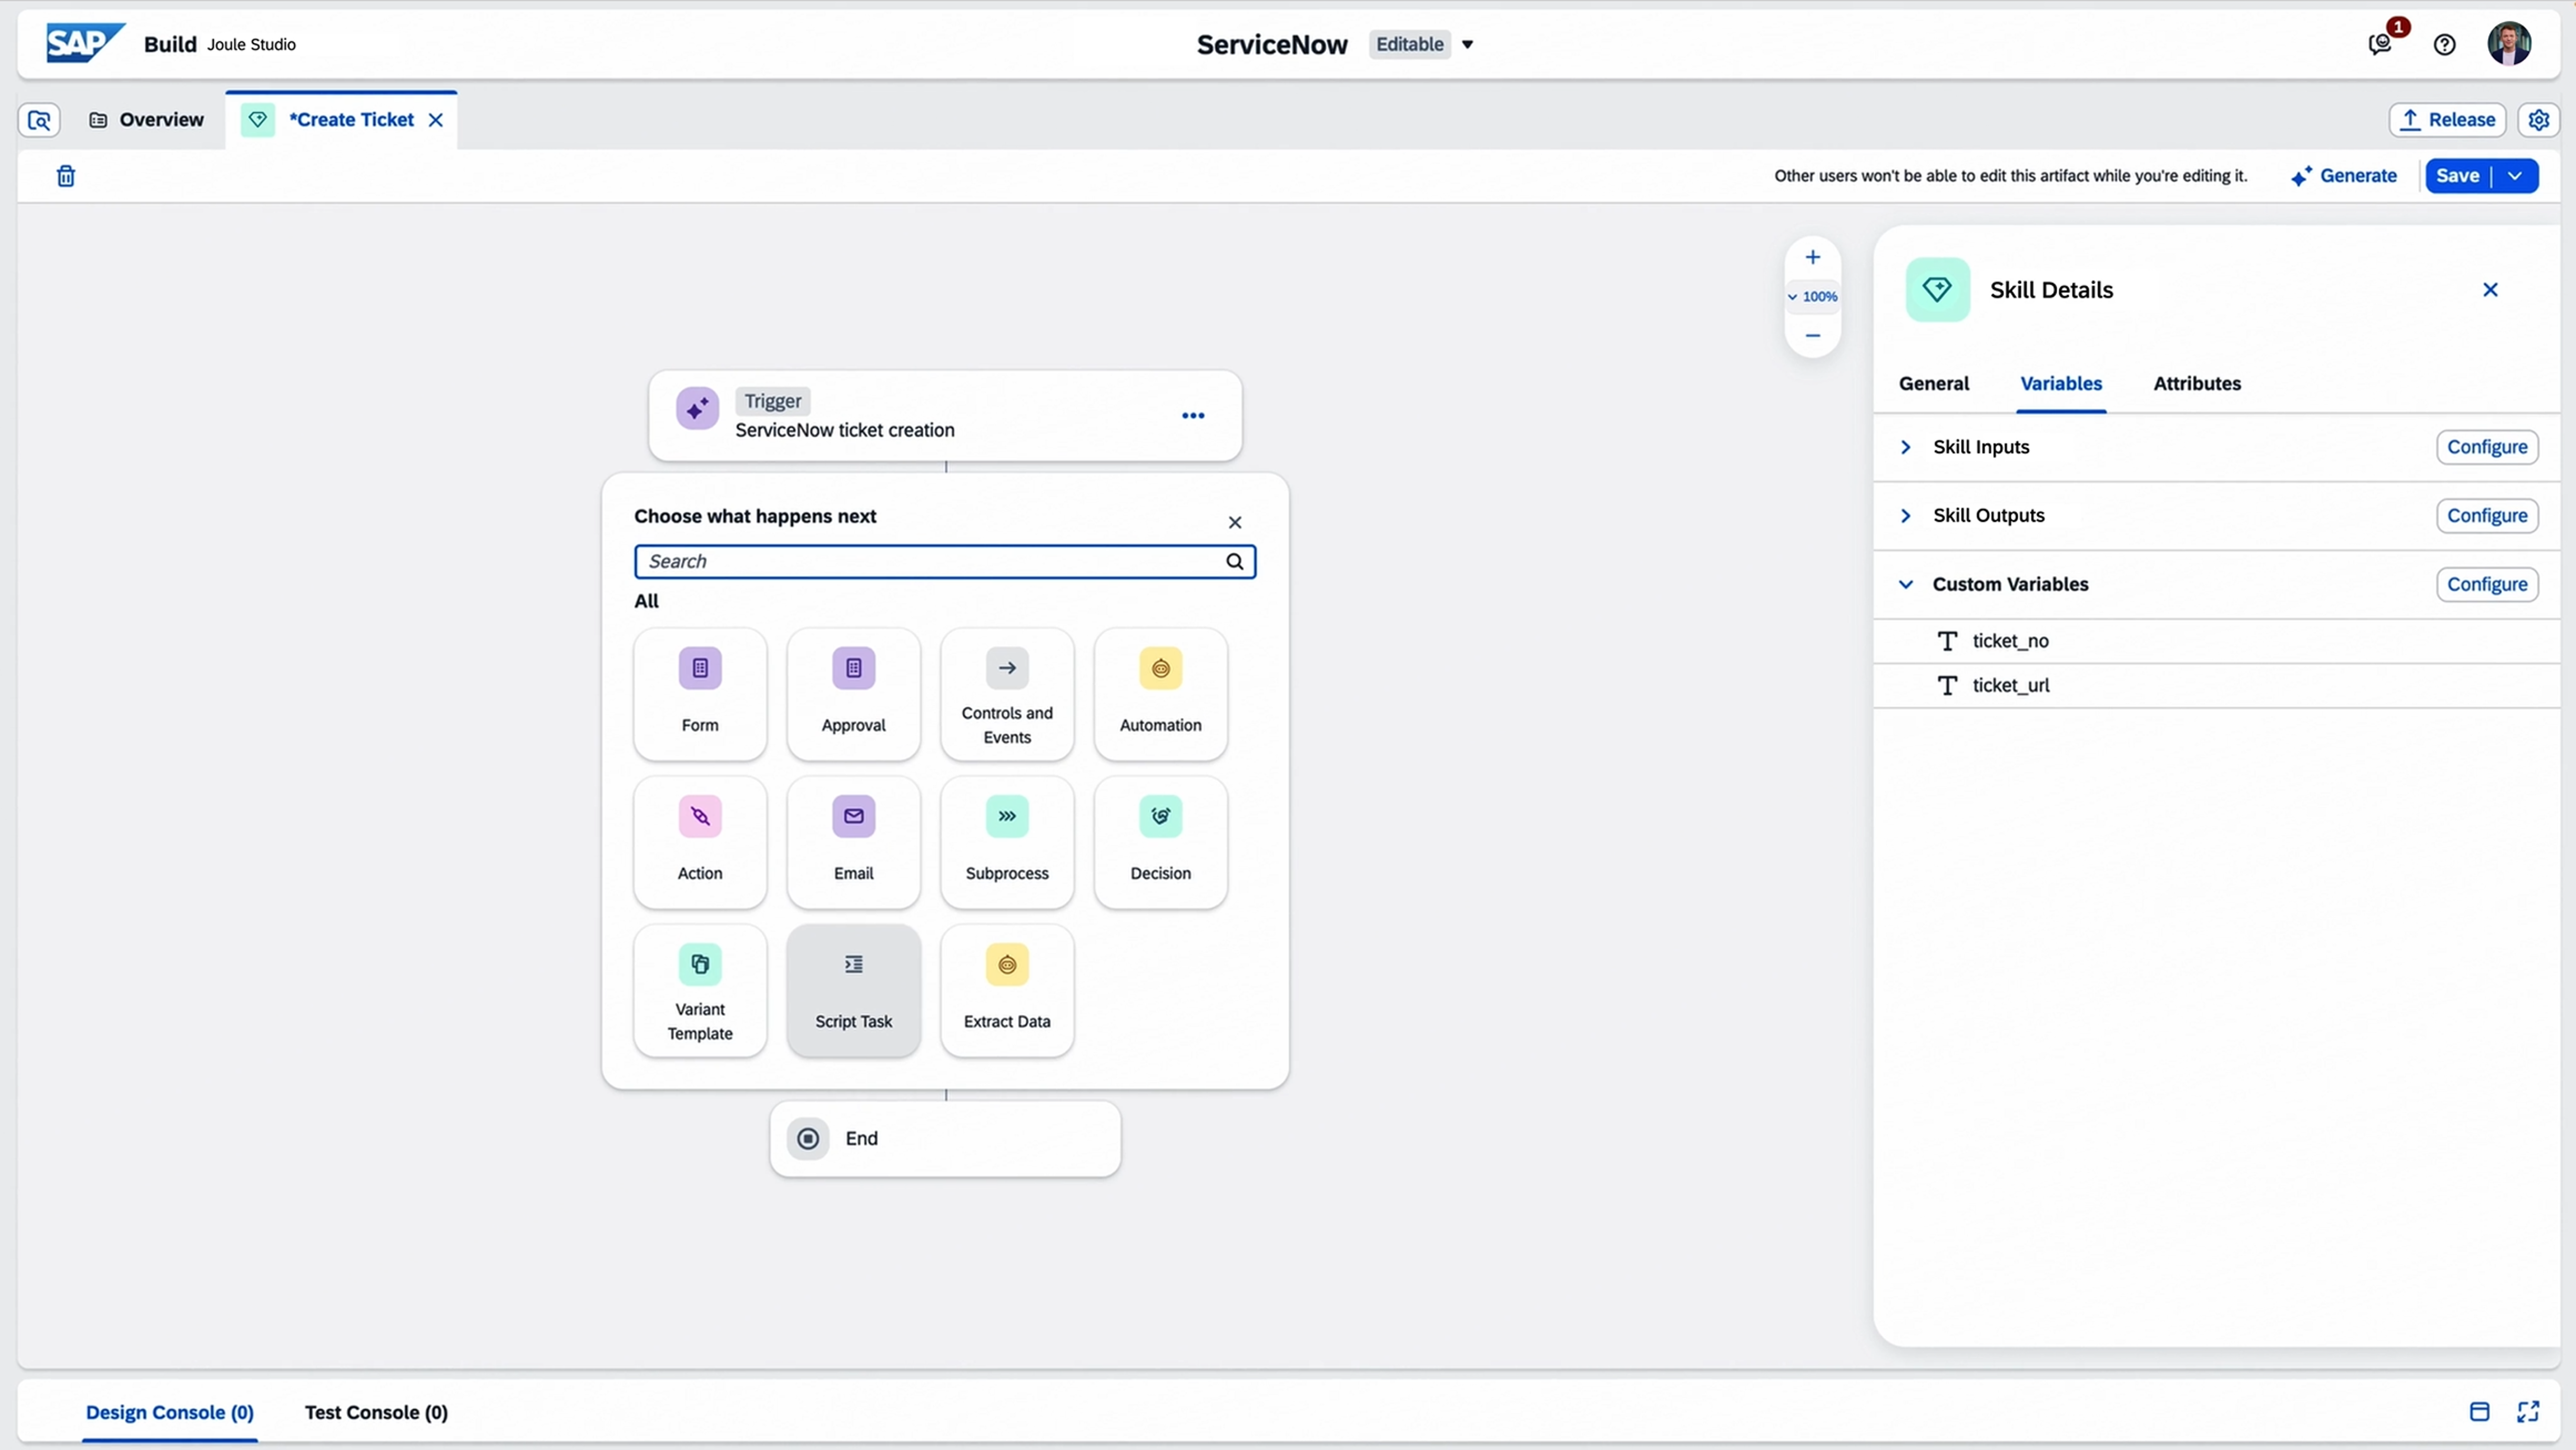Image resolution: width=2576 pixels, height=1450 pixels.
Task: Choose the Action step tile
Action: 699,841
